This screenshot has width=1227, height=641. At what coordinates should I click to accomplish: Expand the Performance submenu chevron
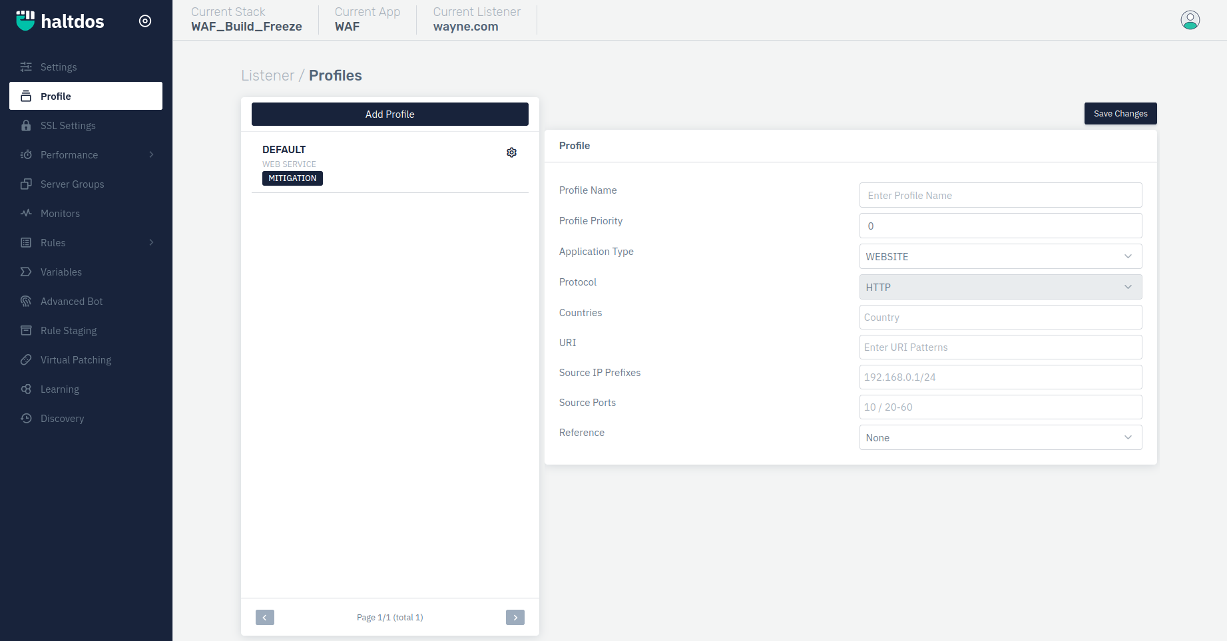(x=151, y=154)
